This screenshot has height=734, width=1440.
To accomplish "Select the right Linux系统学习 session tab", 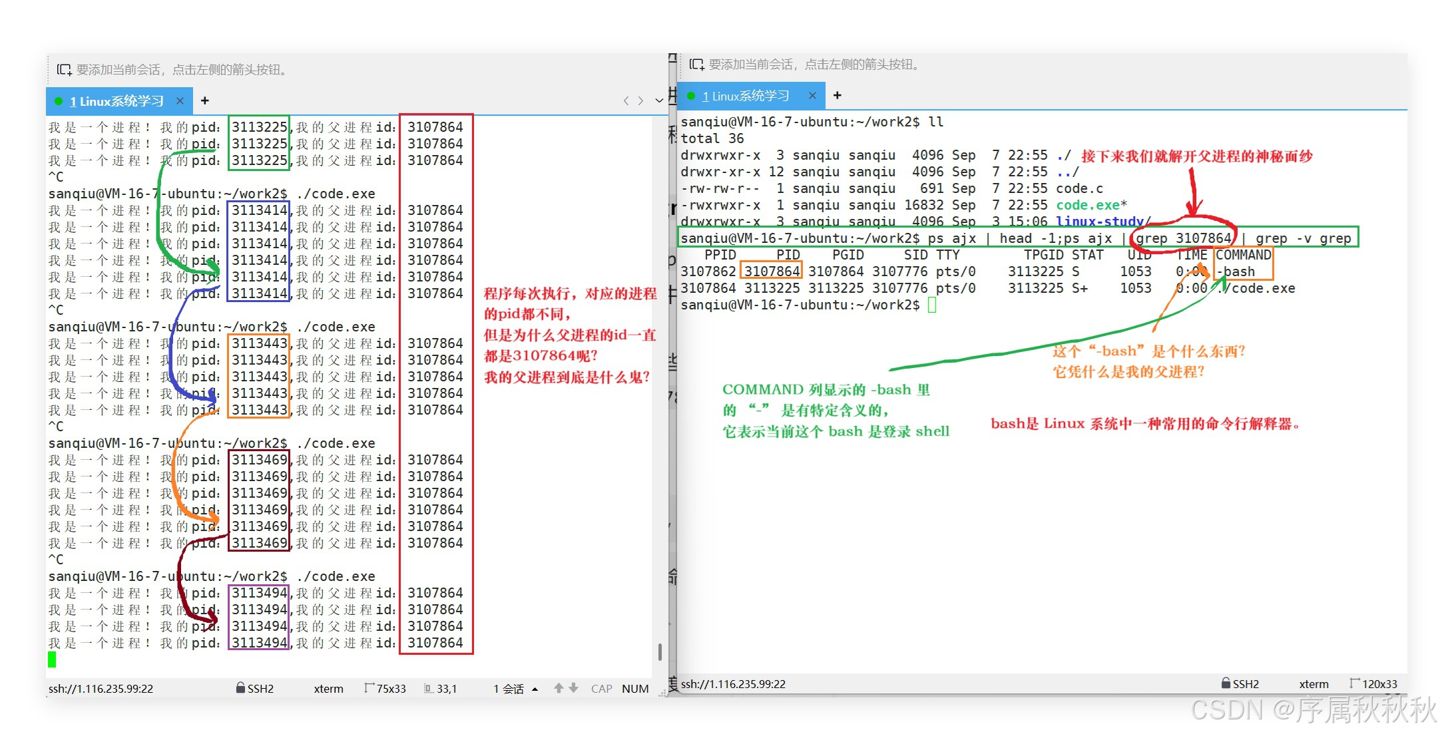I will pyautogui.click(x=746, y=96).
